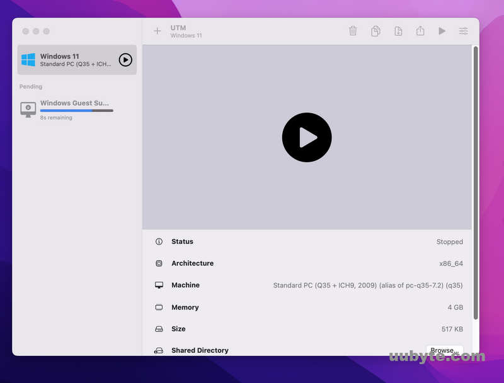Delete the VM with trash icon

(353, 31)
